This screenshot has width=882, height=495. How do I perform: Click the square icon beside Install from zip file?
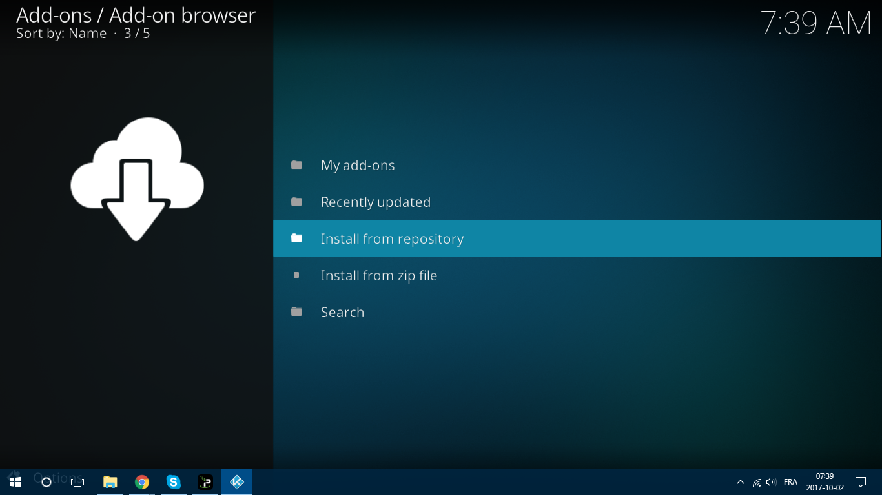[296, 275]
